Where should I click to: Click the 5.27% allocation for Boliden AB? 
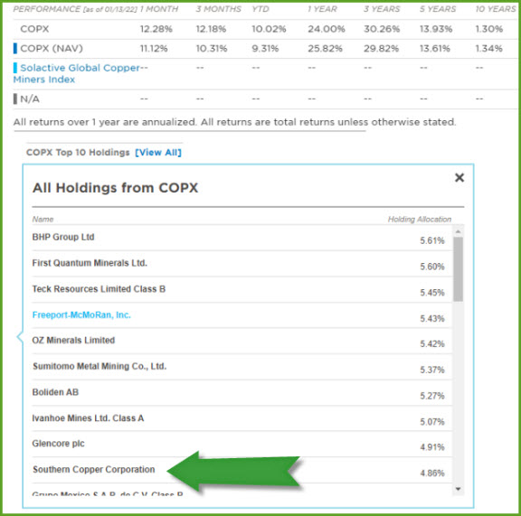click(x=432, y=396)
